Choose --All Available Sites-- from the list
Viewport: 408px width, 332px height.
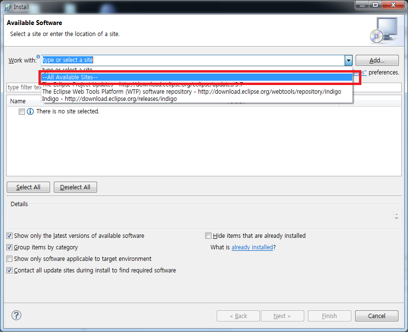pos(197,77)
